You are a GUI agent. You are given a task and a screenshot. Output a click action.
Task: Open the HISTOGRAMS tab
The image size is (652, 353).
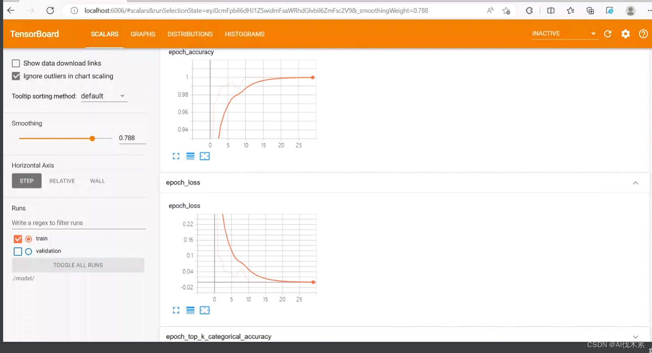(245, 34)
